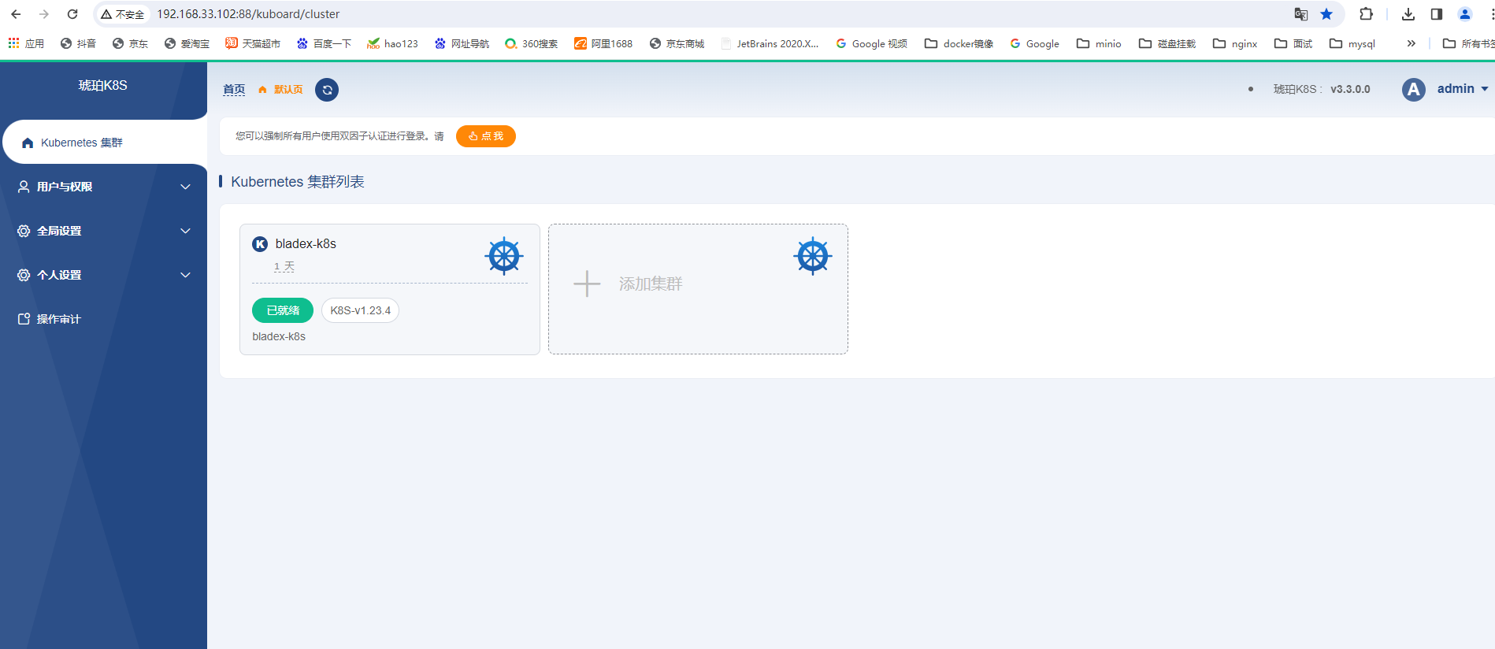The height and width of the screenshot is (649, 1495).
Task: Click the browser forward arrow
Action: pos(44,14)
